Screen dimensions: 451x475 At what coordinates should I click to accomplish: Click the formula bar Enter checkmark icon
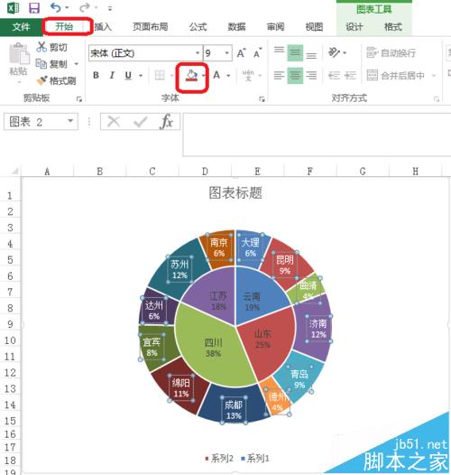pyautogui.click(x=141, y=122)
